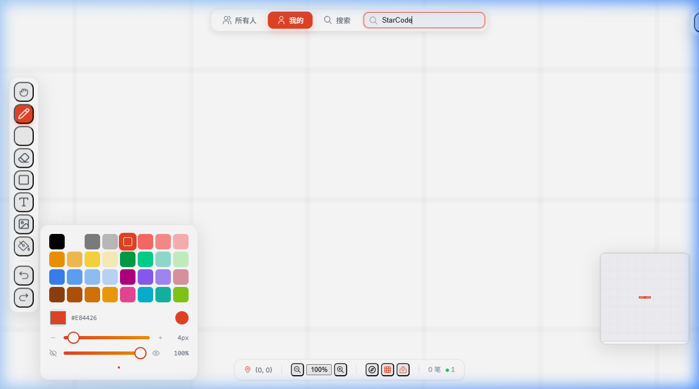This screenshot has height=389, width=699.
Task: Toggle the grid display button
Action: [388, 370]
